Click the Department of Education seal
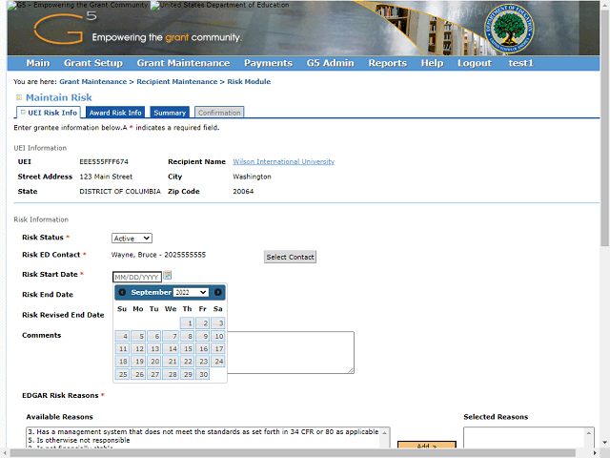 509,29
